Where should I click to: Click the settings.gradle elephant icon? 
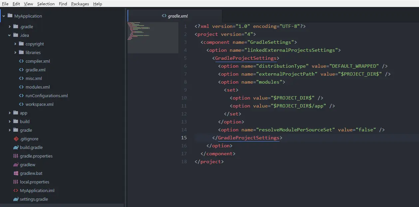click(16, 199)
